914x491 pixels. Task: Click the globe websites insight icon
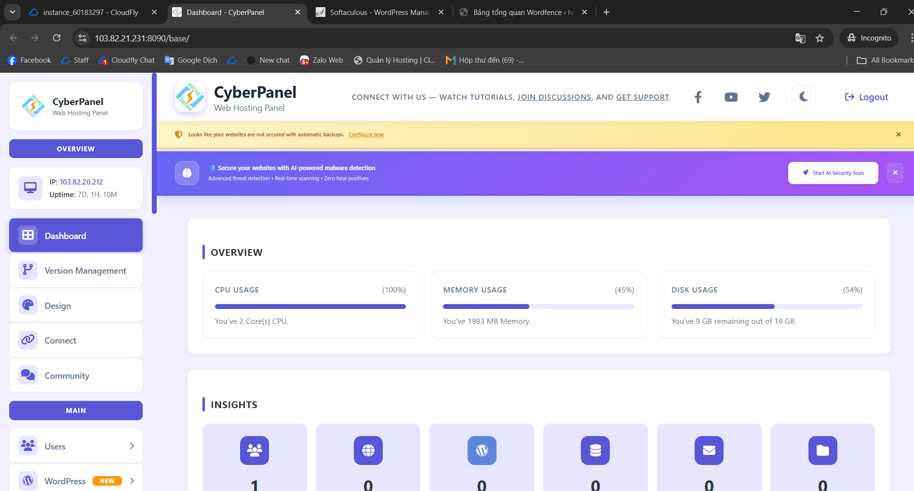[x=368, y=451]
